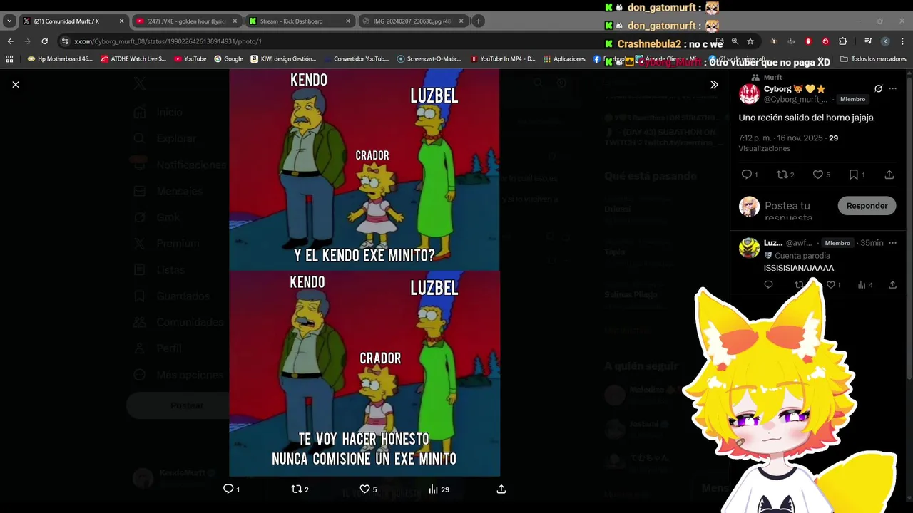Collapse the tweet side panel with double-chevron icon
This screenshot has height=513, width=913.
[x=714, y=85]
